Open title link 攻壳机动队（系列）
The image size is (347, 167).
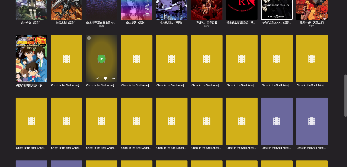click(171, 22)
